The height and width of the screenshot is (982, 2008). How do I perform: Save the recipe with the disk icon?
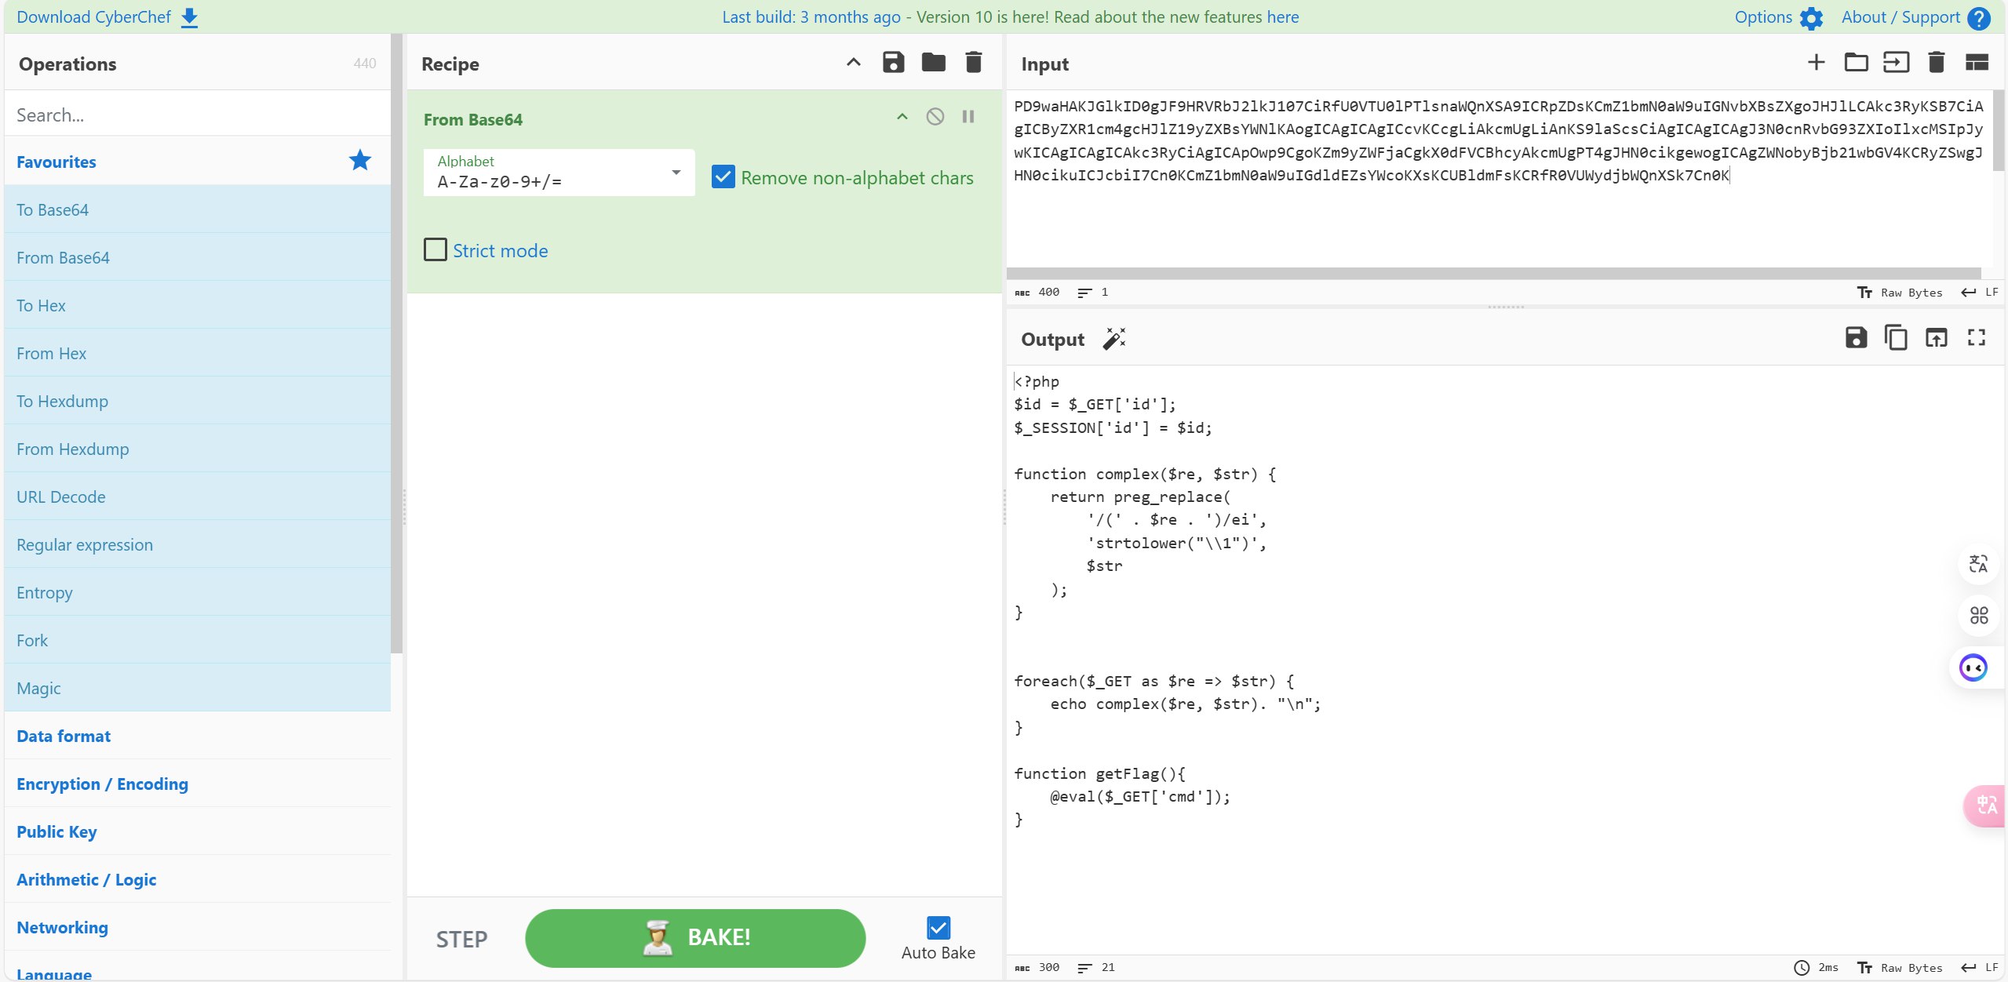893,63
